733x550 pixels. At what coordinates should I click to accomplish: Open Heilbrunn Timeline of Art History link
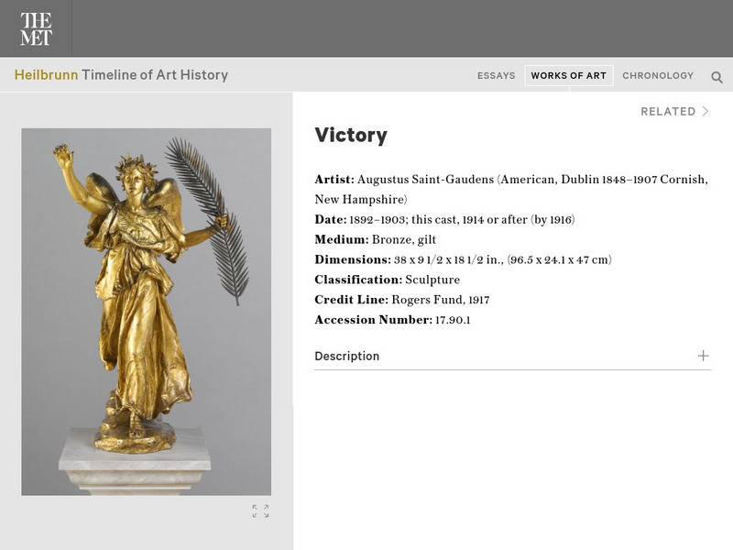pos(121,75)
